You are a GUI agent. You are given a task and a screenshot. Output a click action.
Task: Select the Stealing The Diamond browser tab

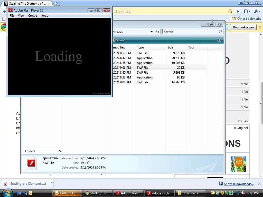27,4
